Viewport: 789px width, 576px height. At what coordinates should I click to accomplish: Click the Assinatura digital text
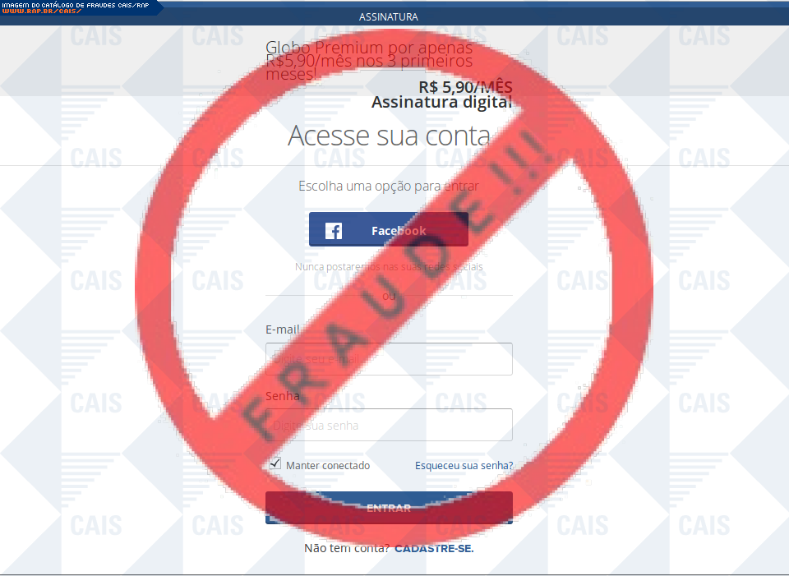click(442, 102)
